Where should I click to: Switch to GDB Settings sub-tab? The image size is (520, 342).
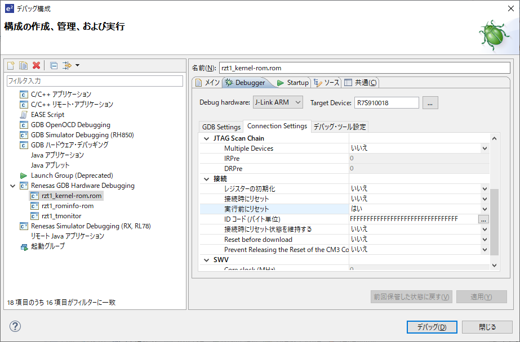221,127
